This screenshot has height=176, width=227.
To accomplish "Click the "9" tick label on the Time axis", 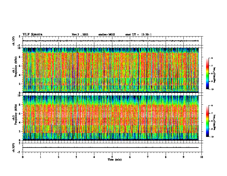I will (x=183, y=157).
